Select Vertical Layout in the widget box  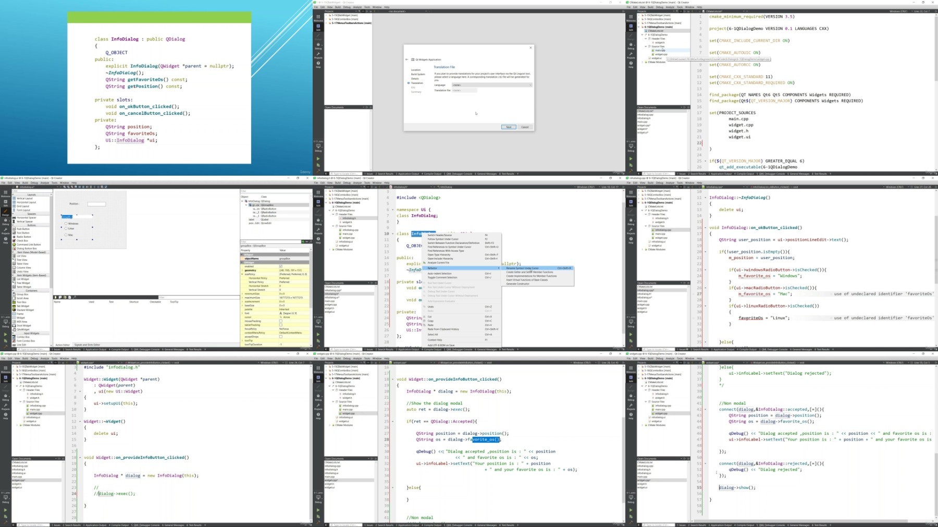[x=24, y=199]
